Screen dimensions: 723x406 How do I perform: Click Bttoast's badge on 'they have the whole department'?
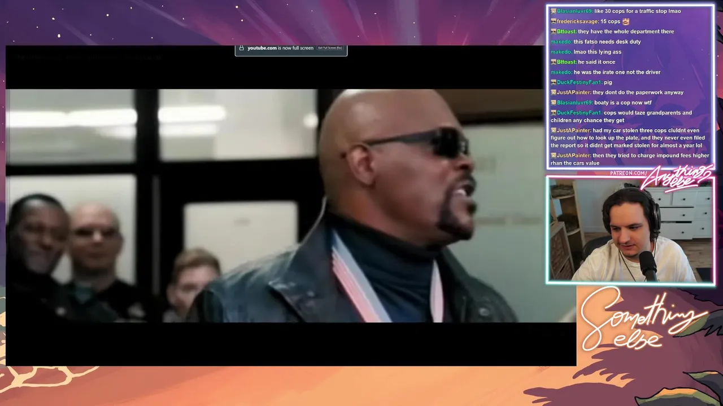(554, 32)
